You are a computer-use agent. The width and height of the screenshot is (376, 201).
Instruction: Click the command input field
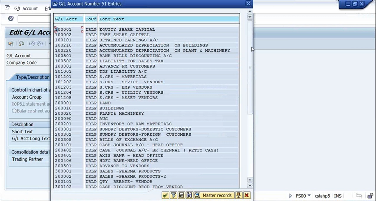point(34,19)
